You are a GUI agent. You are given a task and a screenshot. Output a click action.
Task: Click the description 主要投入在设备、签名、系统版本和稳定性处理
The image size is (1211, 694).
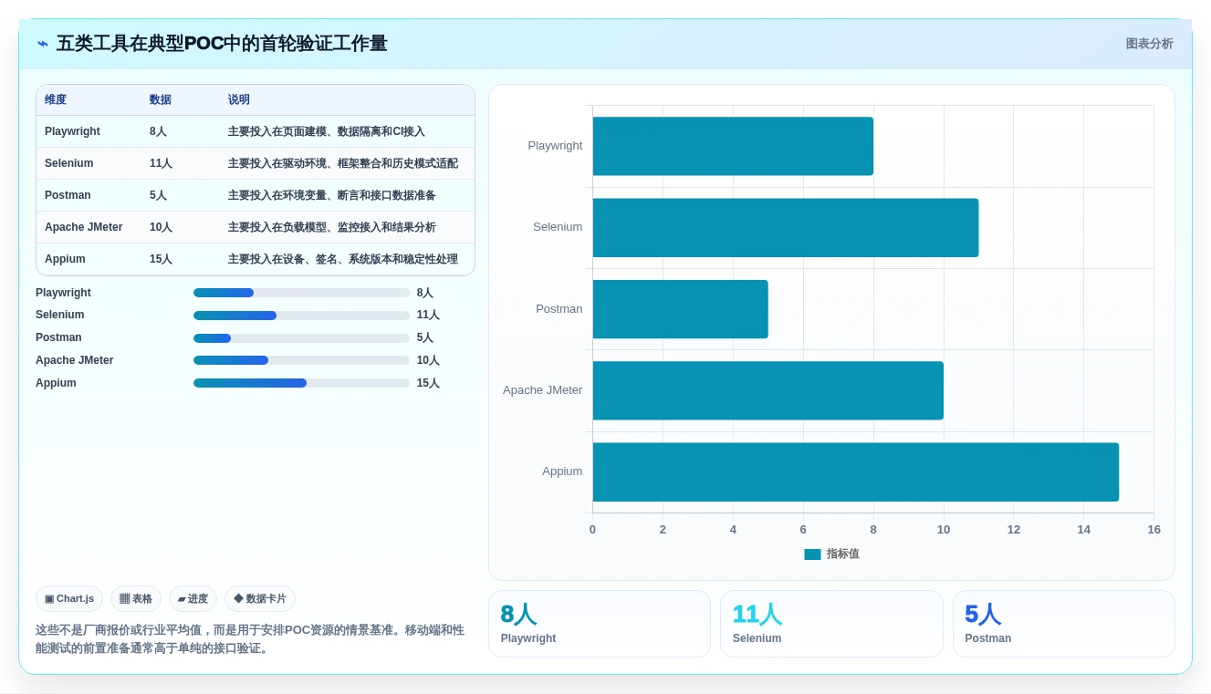[343, 259]
